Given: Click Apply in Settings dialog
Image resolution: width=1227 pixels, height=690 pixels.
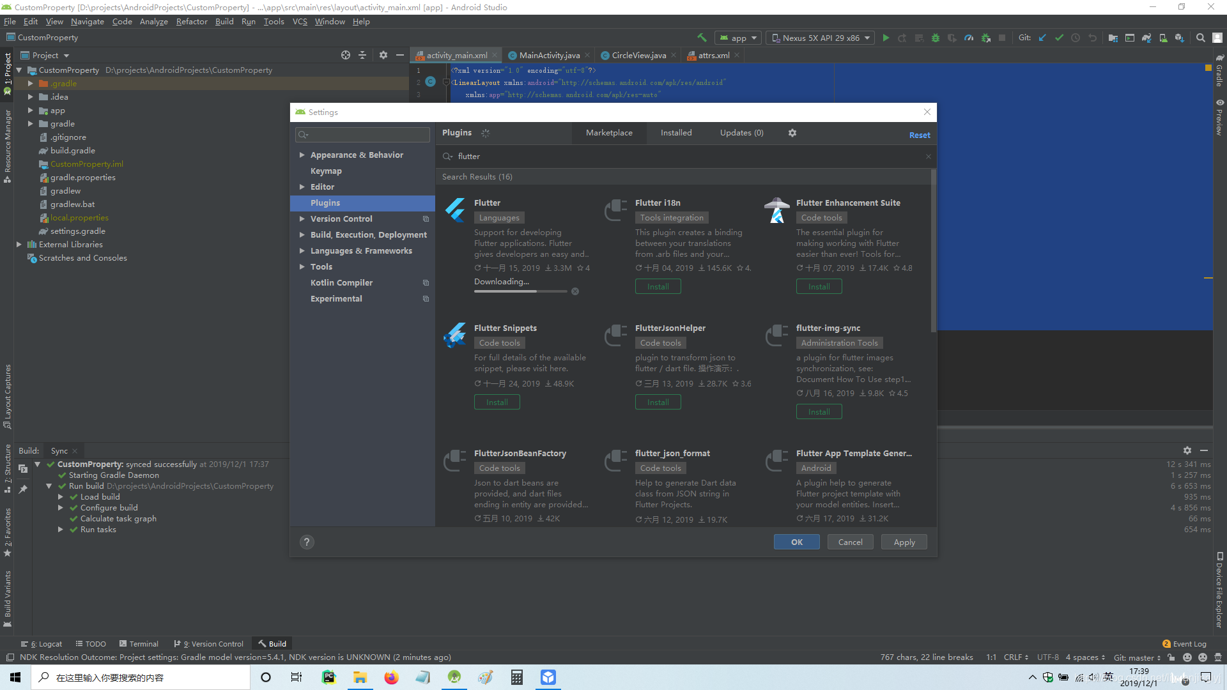Looking at the screenshot, I should click(x=904, y=542).
